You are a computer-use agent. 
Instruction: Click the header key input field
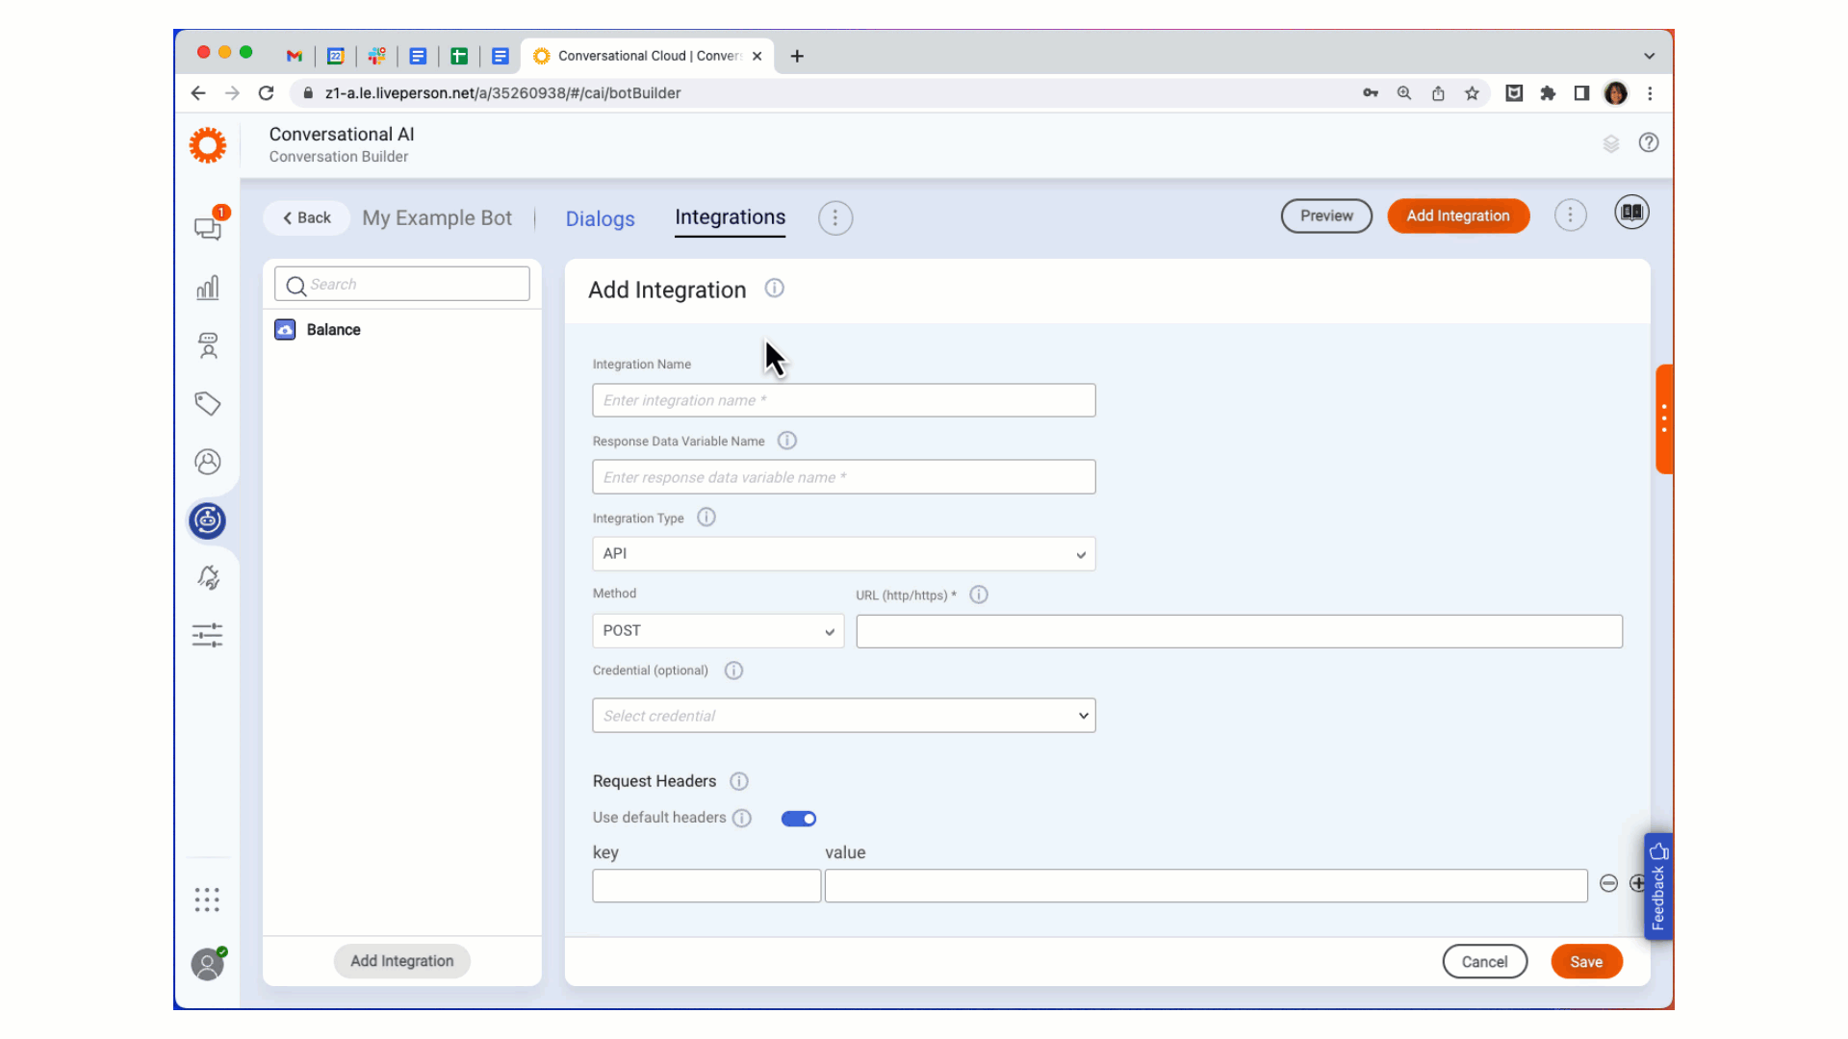(706, 885)
